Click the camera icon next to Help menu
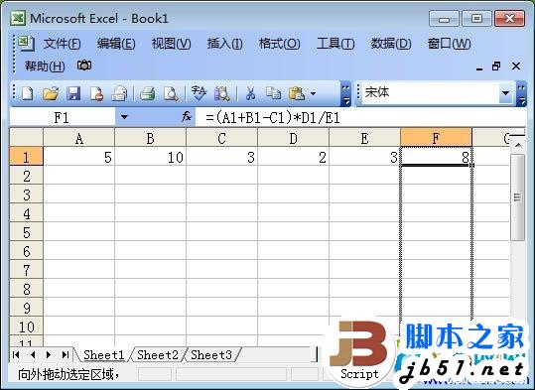 click(84, 65)
